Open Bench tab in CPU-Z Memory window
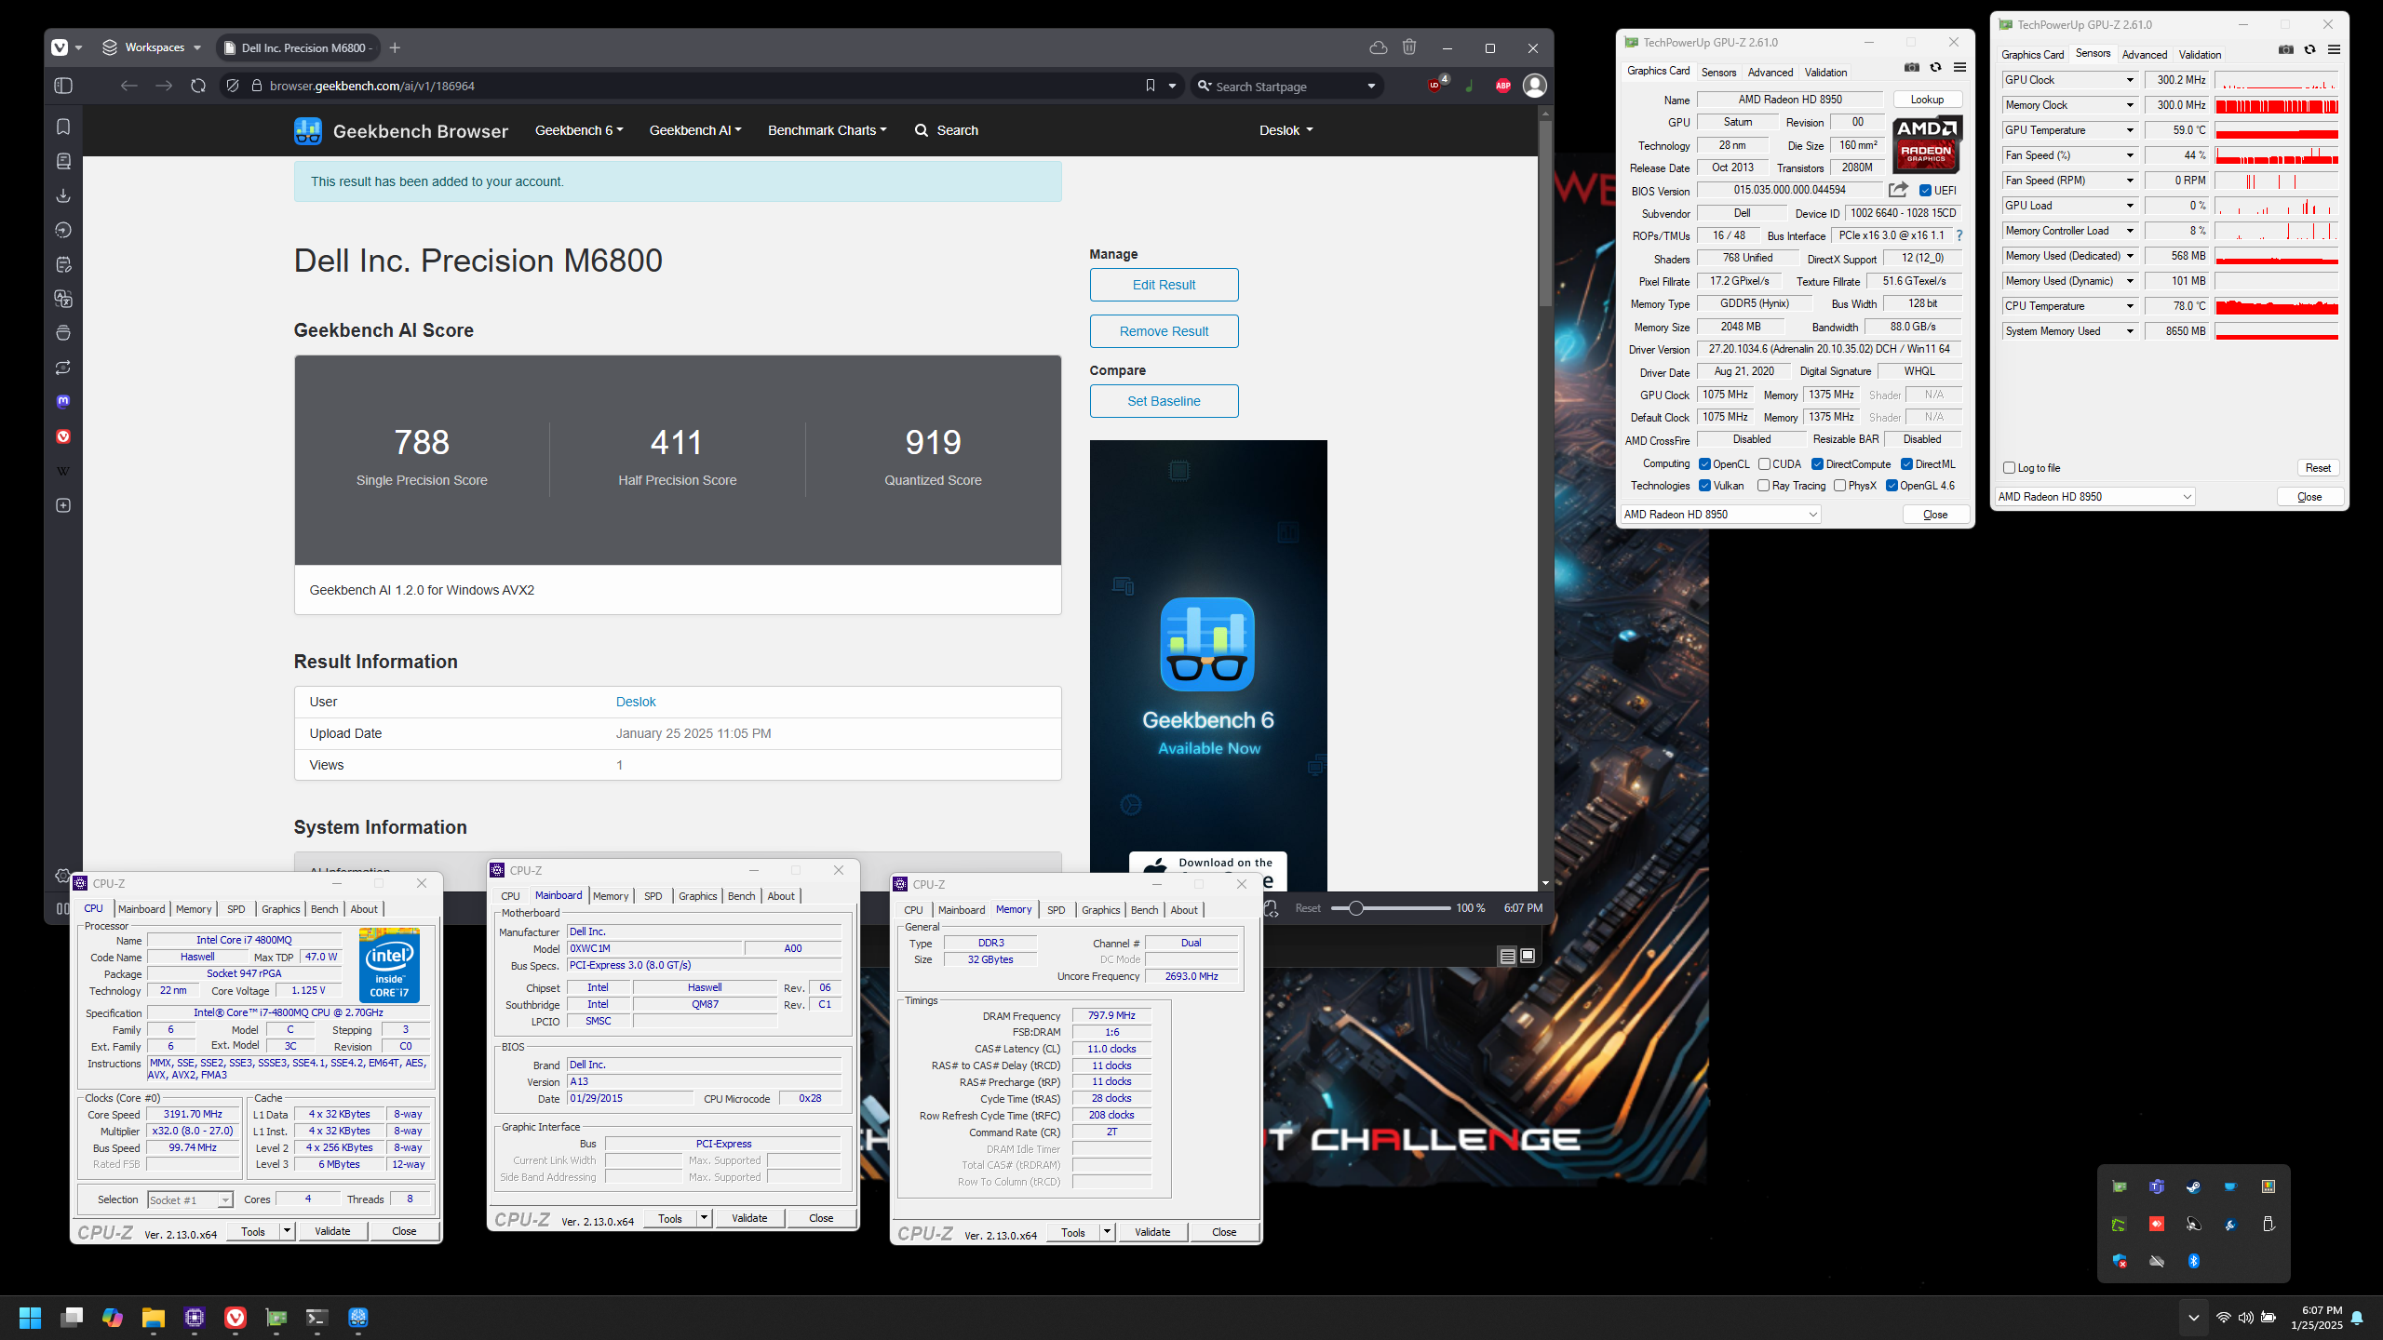Viewport: 2383px width, 1340px height. pyautogui.click(x=1144, y=910)
